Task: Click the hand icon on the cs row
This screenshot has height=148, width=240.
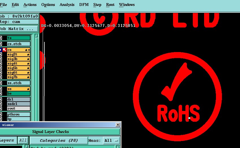Action: tap(26, 50)
